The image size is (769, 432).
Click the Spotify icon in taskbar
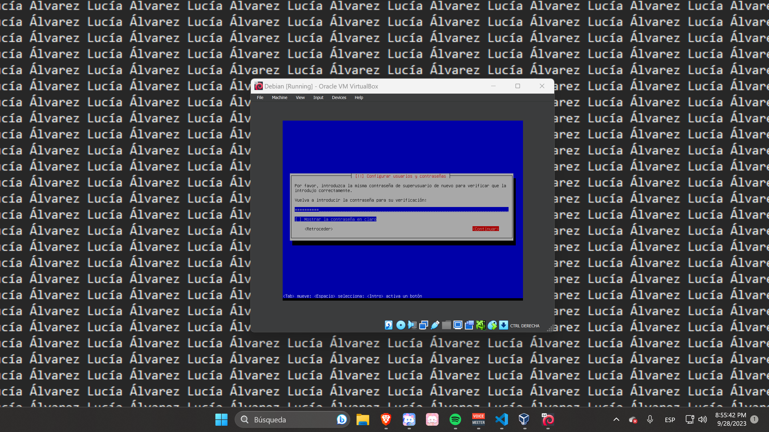(x=455, y=419)
